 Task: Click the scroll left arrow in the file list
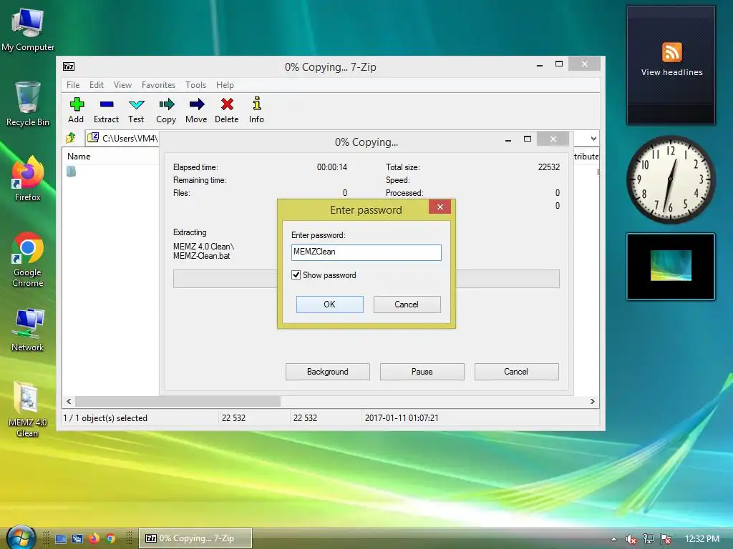pyautogui.click(x=69, y=402)
